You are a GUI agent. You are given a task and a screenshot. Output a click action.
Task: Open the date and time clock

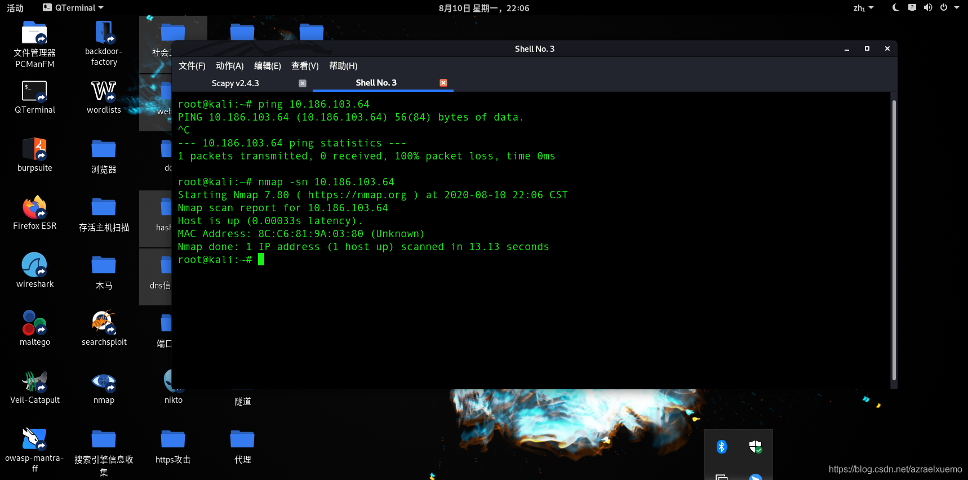pos(484,8)
